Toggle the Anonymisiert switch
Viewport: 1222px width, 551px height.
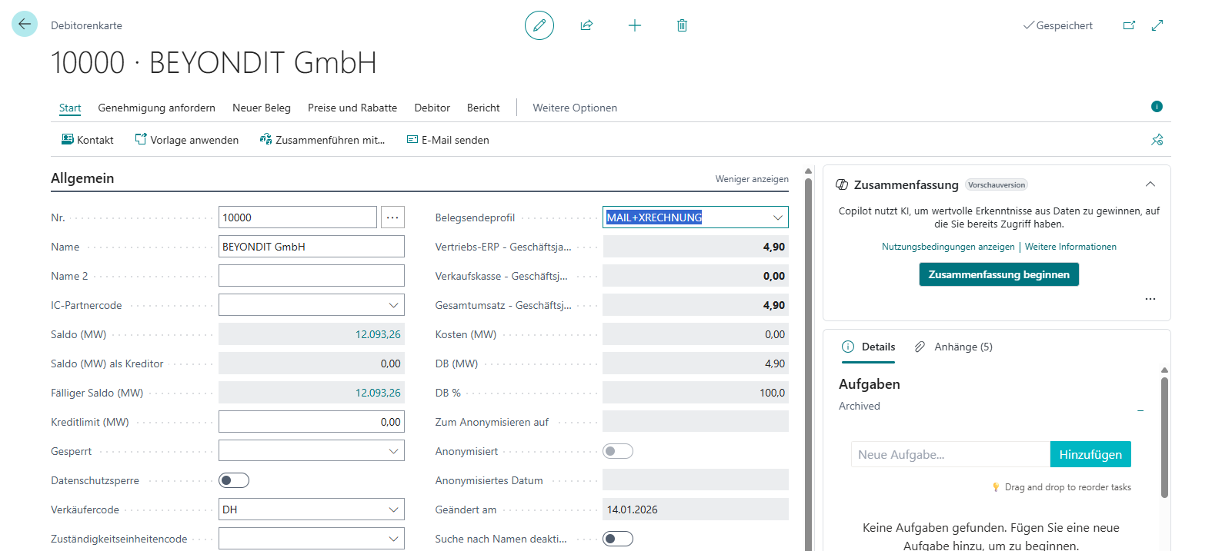[618, 451]
